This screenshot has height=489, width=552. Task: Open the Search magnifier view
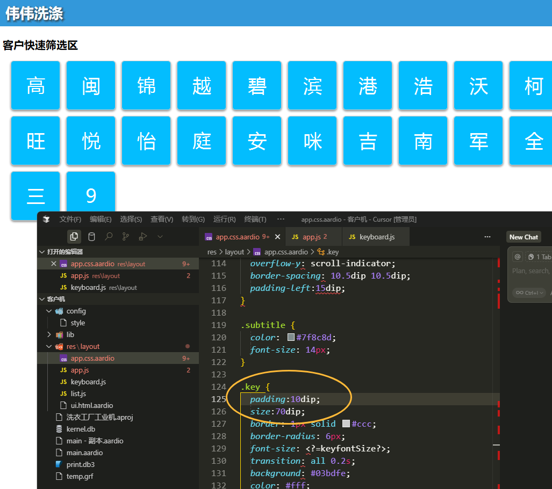[x=109, y=236]
